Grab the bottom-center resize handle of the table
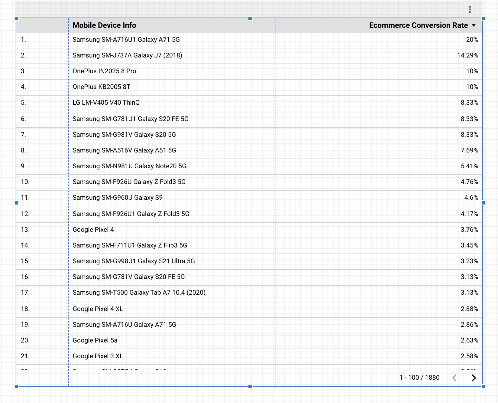The width and height of the screenshot is (498, 403). click(x=250, y=386)
